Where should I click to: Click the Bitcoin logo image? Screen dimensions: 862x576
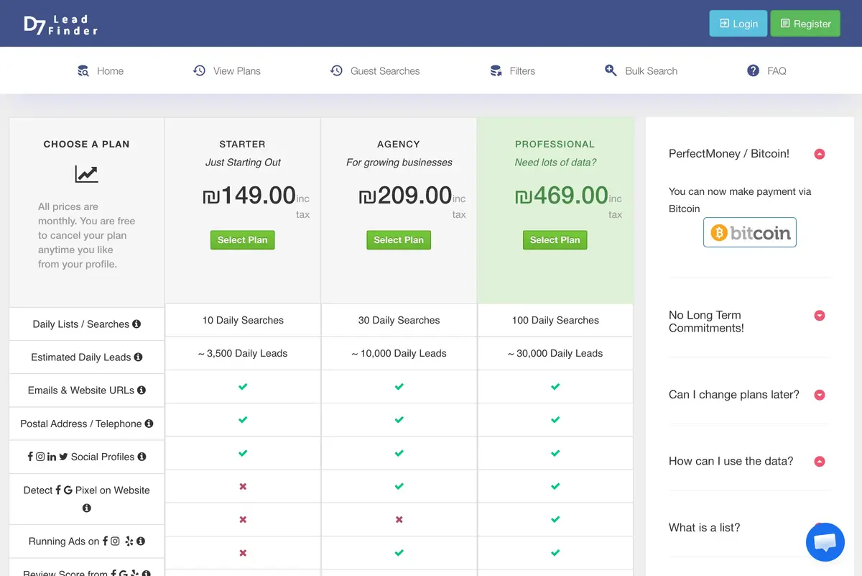click(x=750, y=232)
